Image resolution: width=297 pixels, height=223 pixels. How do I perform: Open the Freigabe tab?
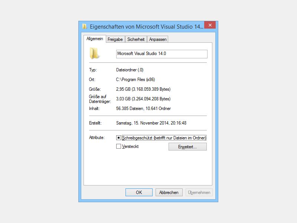pyautogui.click(x=115, y=39)
